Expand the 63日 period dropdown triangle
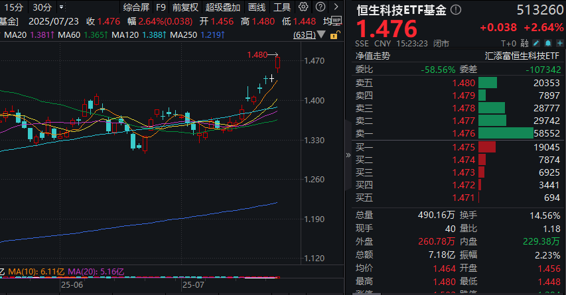This screenshot has height=295, width=566. (321, 34)
